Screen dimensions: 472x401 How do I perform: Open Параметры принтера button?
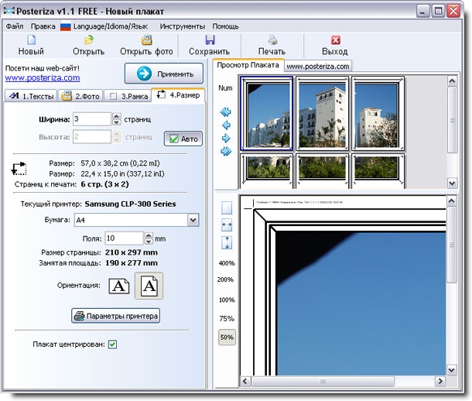coord(115,316)
